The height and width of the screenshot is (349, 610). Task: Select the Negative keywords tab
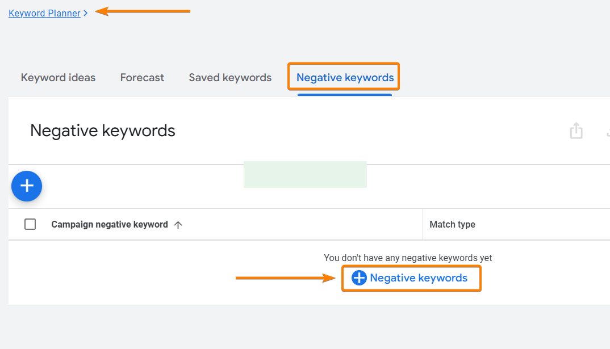pos(343,77)
